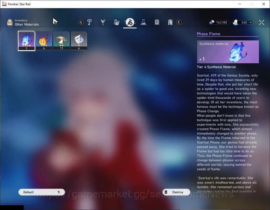
Task: Click the E next-tab key icon
Action: [x=179, y=22]
